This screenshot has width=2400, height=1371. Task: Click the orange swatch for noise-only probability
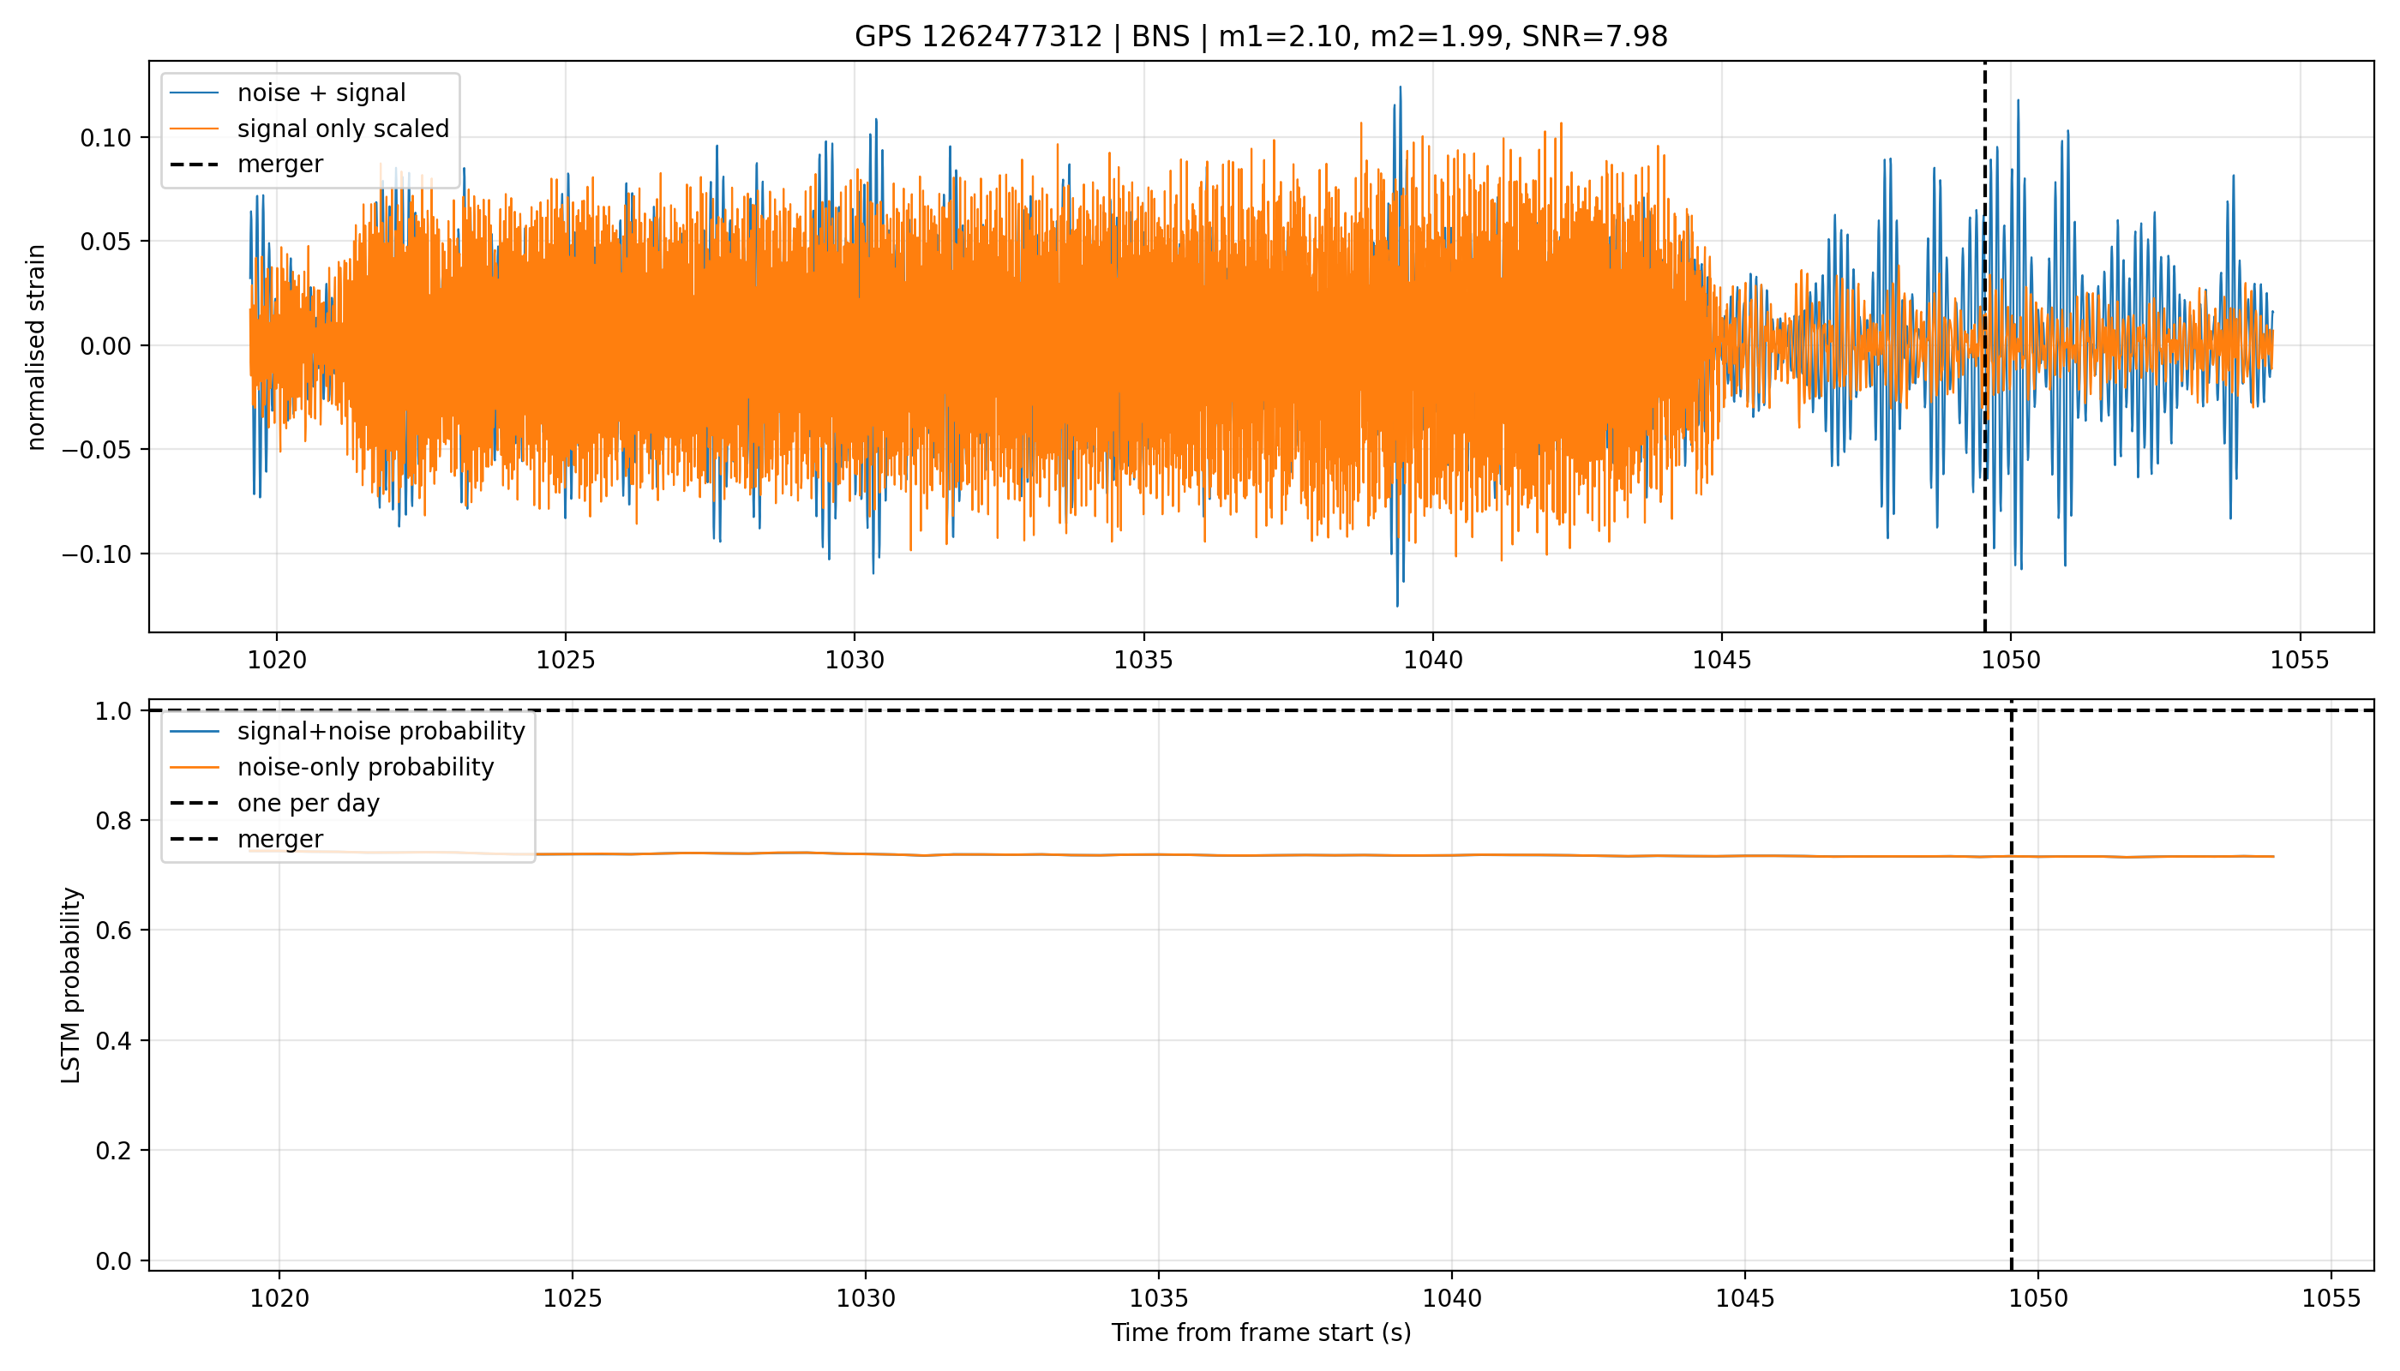pyautogui.click(x=194, y=768)
